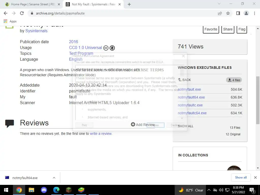Click SHOW ALL files
This screenshot has height=195, width=260.
point(186,126)
